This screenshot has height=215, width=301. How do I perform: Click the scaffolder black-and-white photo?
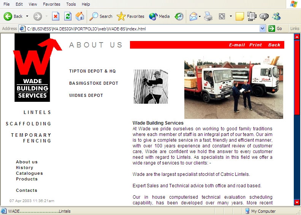tap(151, 87)
